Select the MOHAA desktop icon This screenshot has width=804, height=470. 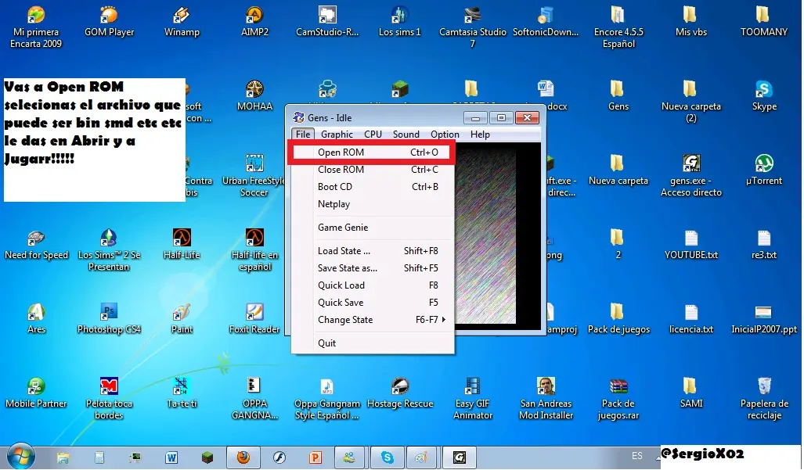[255, 97]
